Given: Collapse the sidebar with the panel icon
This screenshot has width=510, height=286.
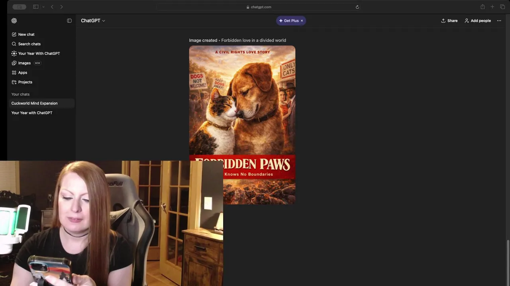Looking at the screenshot, I should (69, 21).
